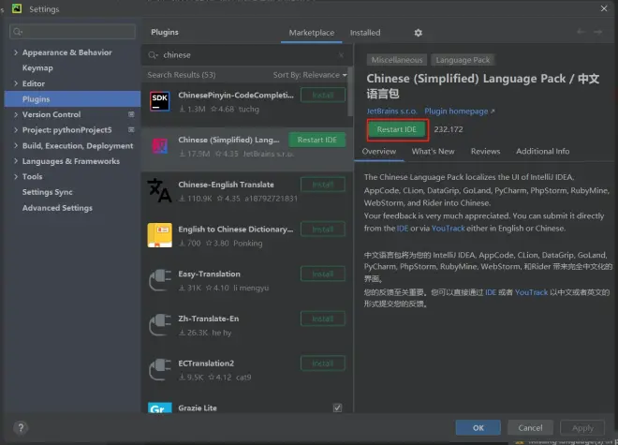Switch to the Installed tab
Image resolution: width=618 pixels, height=445 pixels.
365,33
